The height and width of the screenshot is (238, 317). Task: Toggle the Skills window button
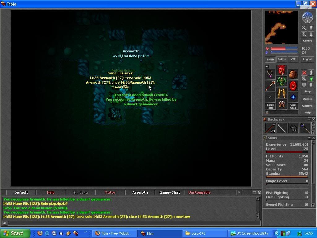271,59
